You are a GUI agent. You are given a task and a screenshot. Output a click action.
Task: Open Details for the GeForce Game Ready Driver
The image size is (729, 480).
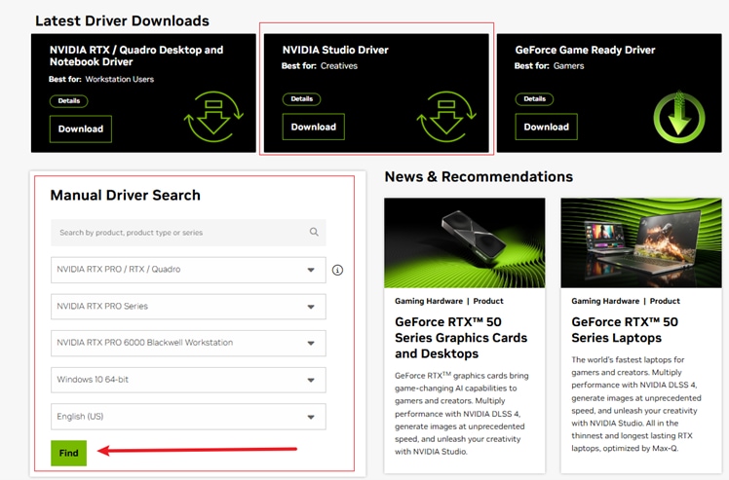(535, 99)
